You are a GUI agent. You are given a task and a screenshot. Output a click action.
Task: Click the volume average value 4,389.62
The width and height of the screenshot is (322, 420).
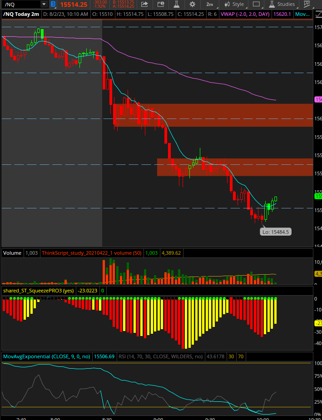click(171, 253)
